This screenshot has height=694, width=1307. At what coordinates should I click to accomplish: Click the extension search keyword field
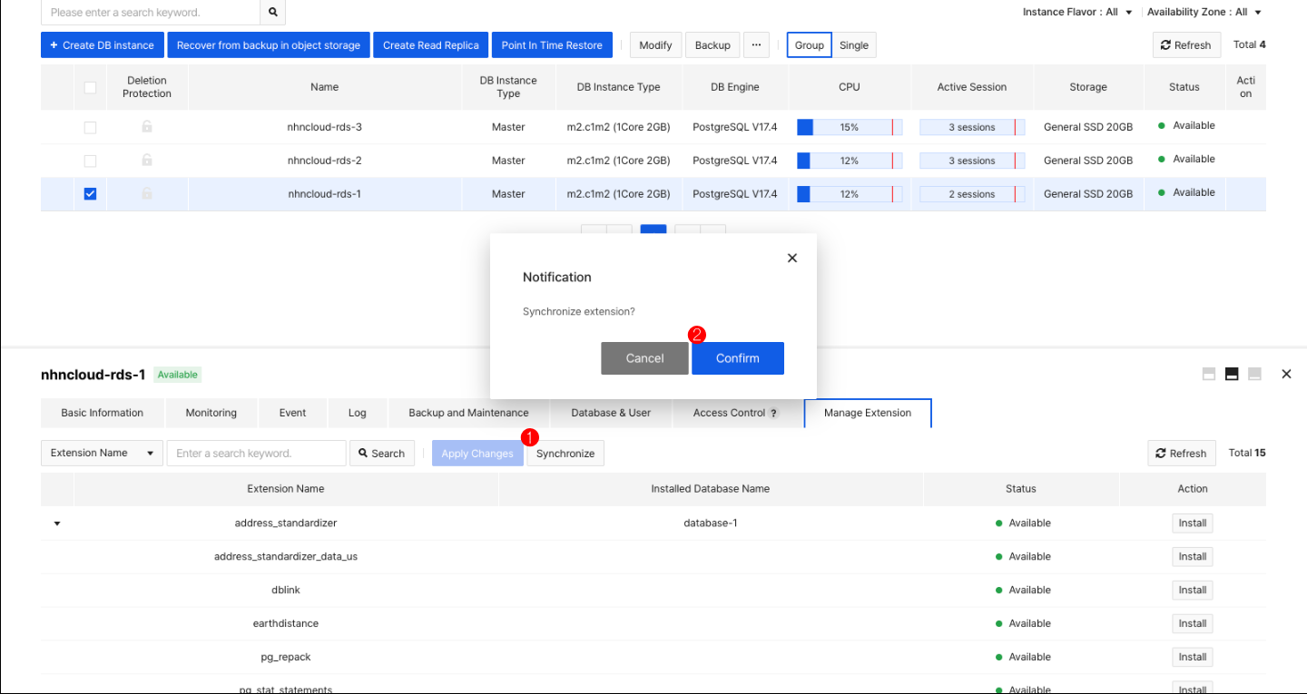pos(256,453)
